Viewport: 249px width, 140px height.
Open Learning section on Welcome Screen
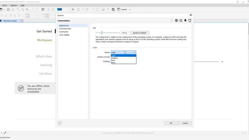46,65
